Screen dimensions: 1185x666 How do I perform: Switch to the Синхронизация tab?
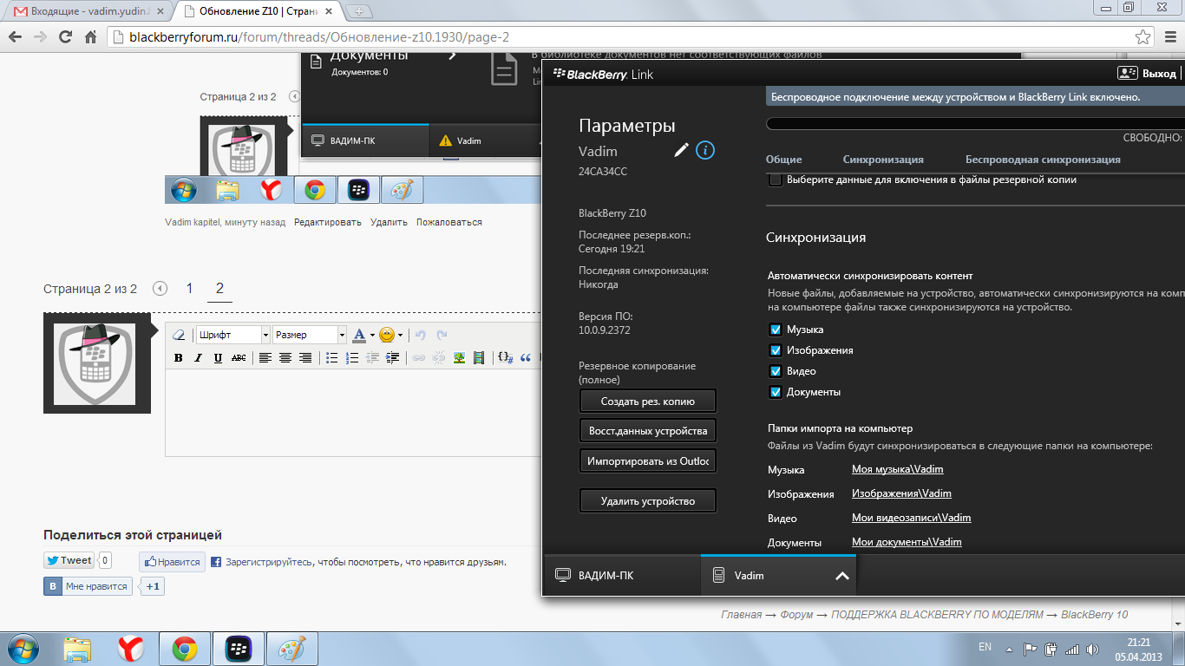[x=883, y=160]
